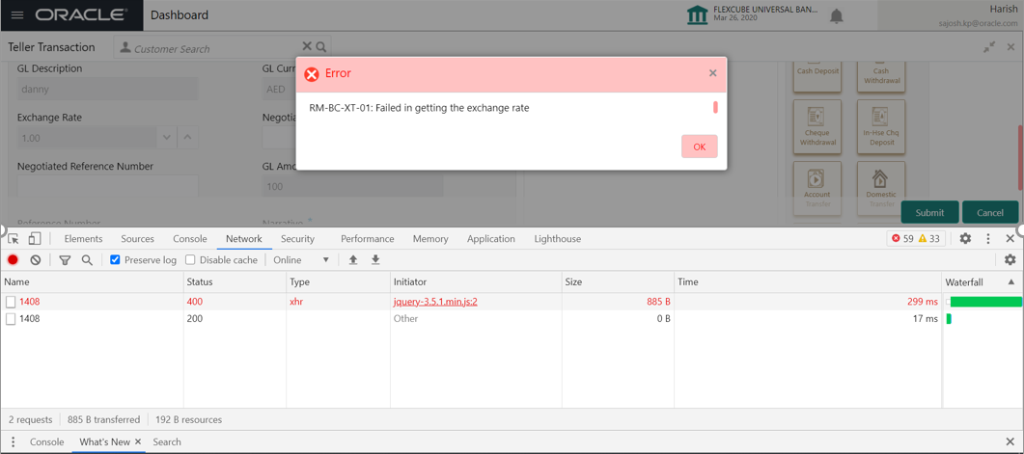Switch to the Security tab

pyautogui.click(x=297, y=239)
